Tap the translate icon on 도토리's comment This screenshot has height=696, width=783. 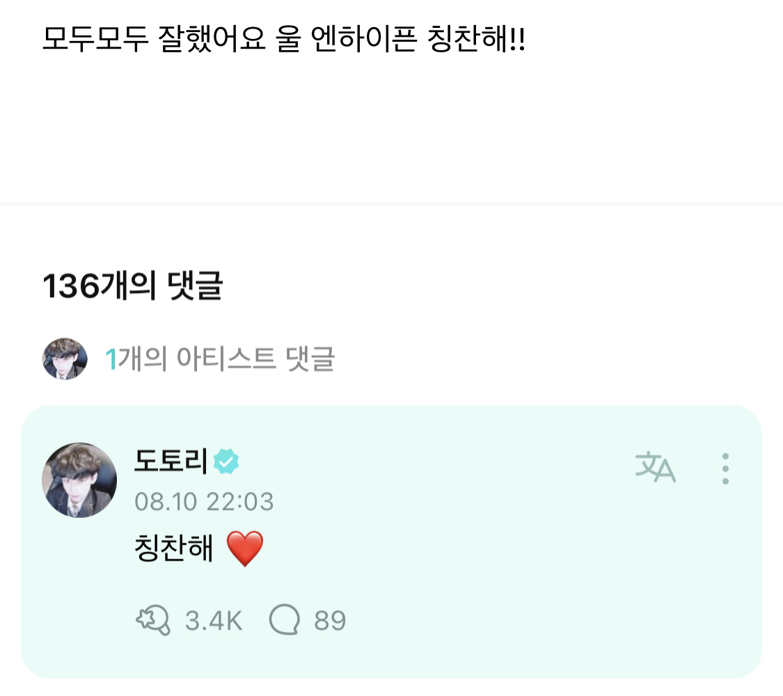click(x=656, y=468)
